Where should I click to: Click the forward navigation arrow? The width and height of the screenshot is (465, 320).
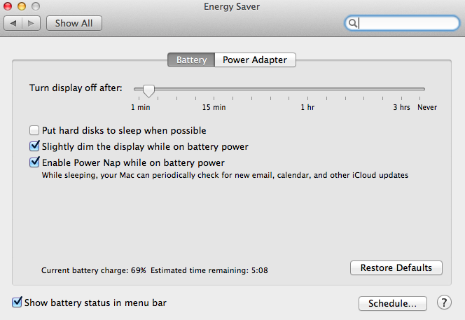point(32,23)
